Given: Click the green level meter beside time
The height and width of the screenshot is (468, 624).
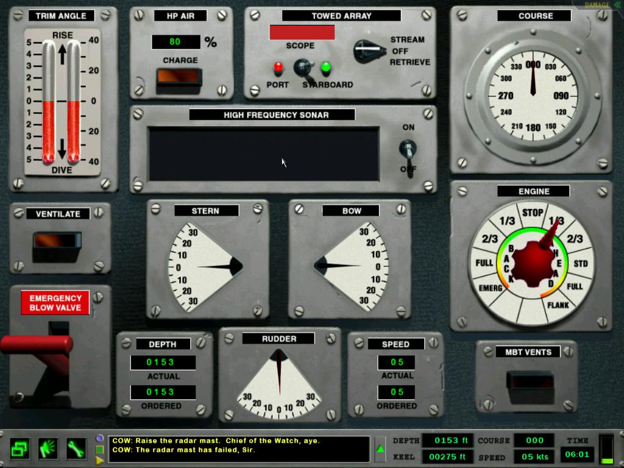Looking at the screenshot, I should click(x=606, y=450).
